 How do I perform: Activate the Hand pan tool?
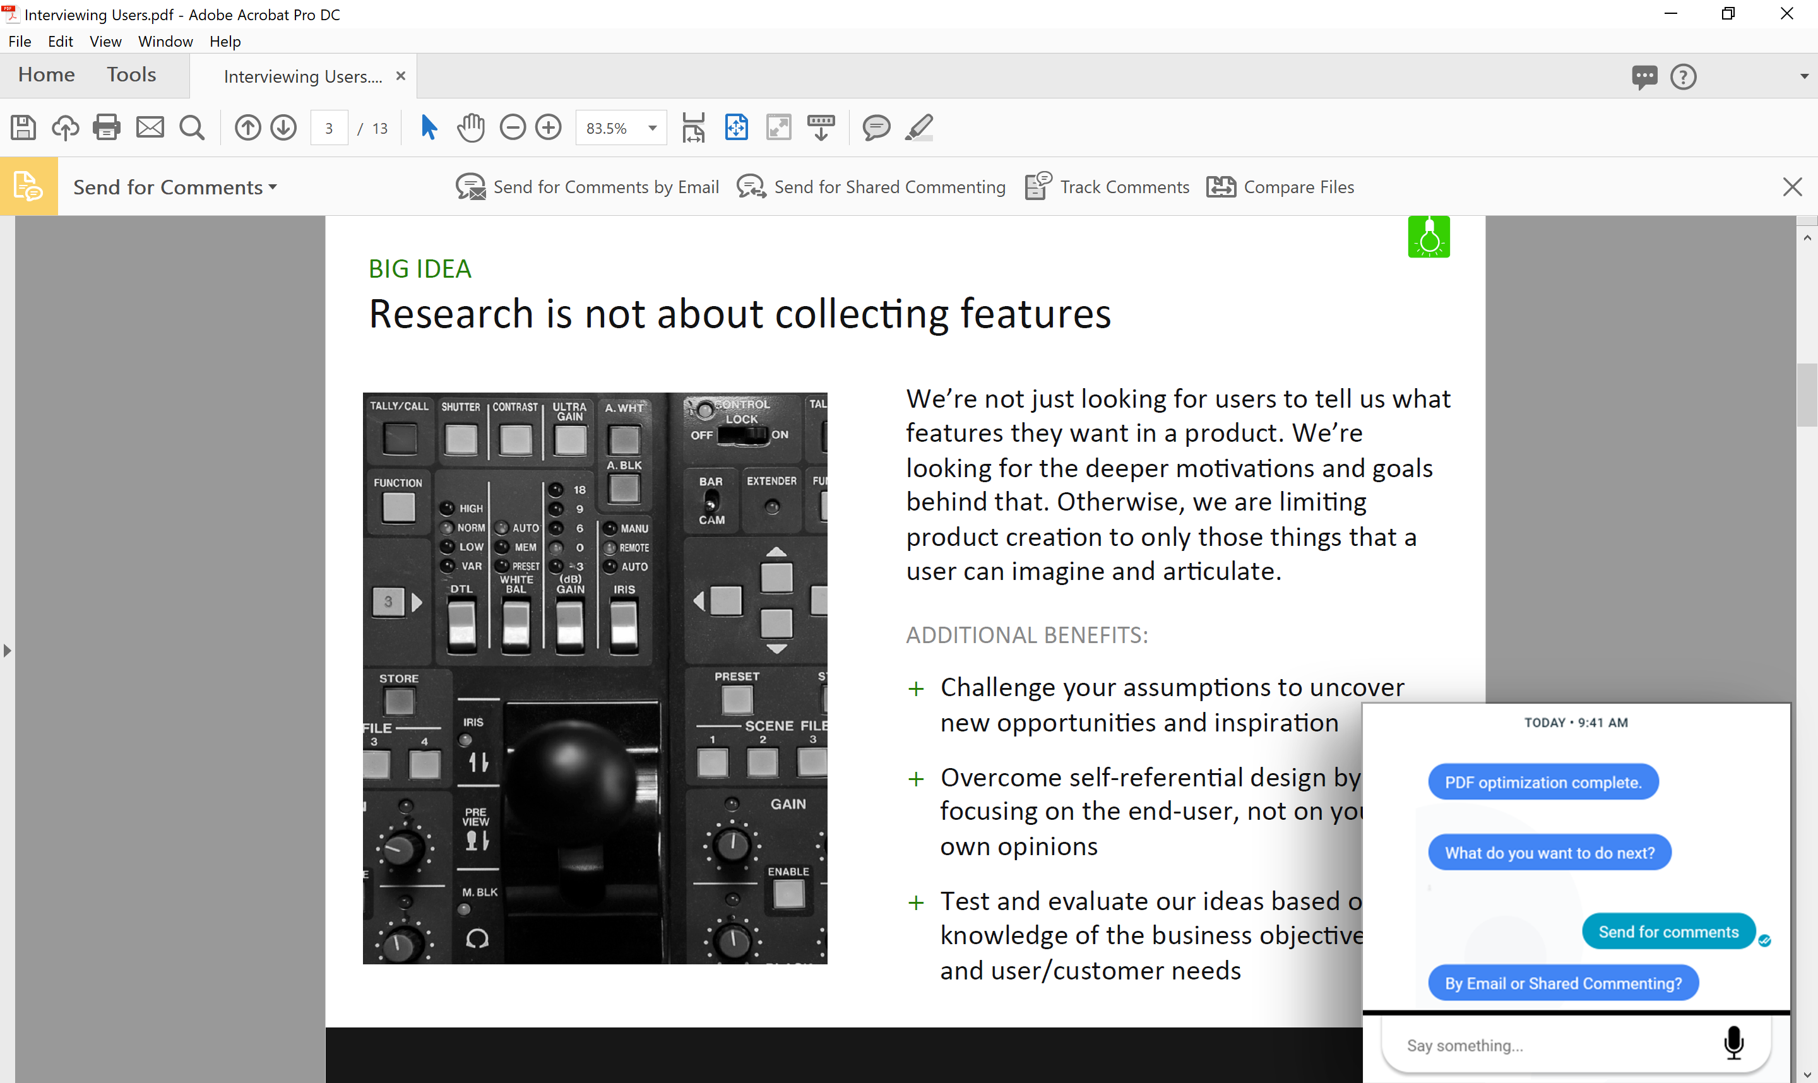471,127
